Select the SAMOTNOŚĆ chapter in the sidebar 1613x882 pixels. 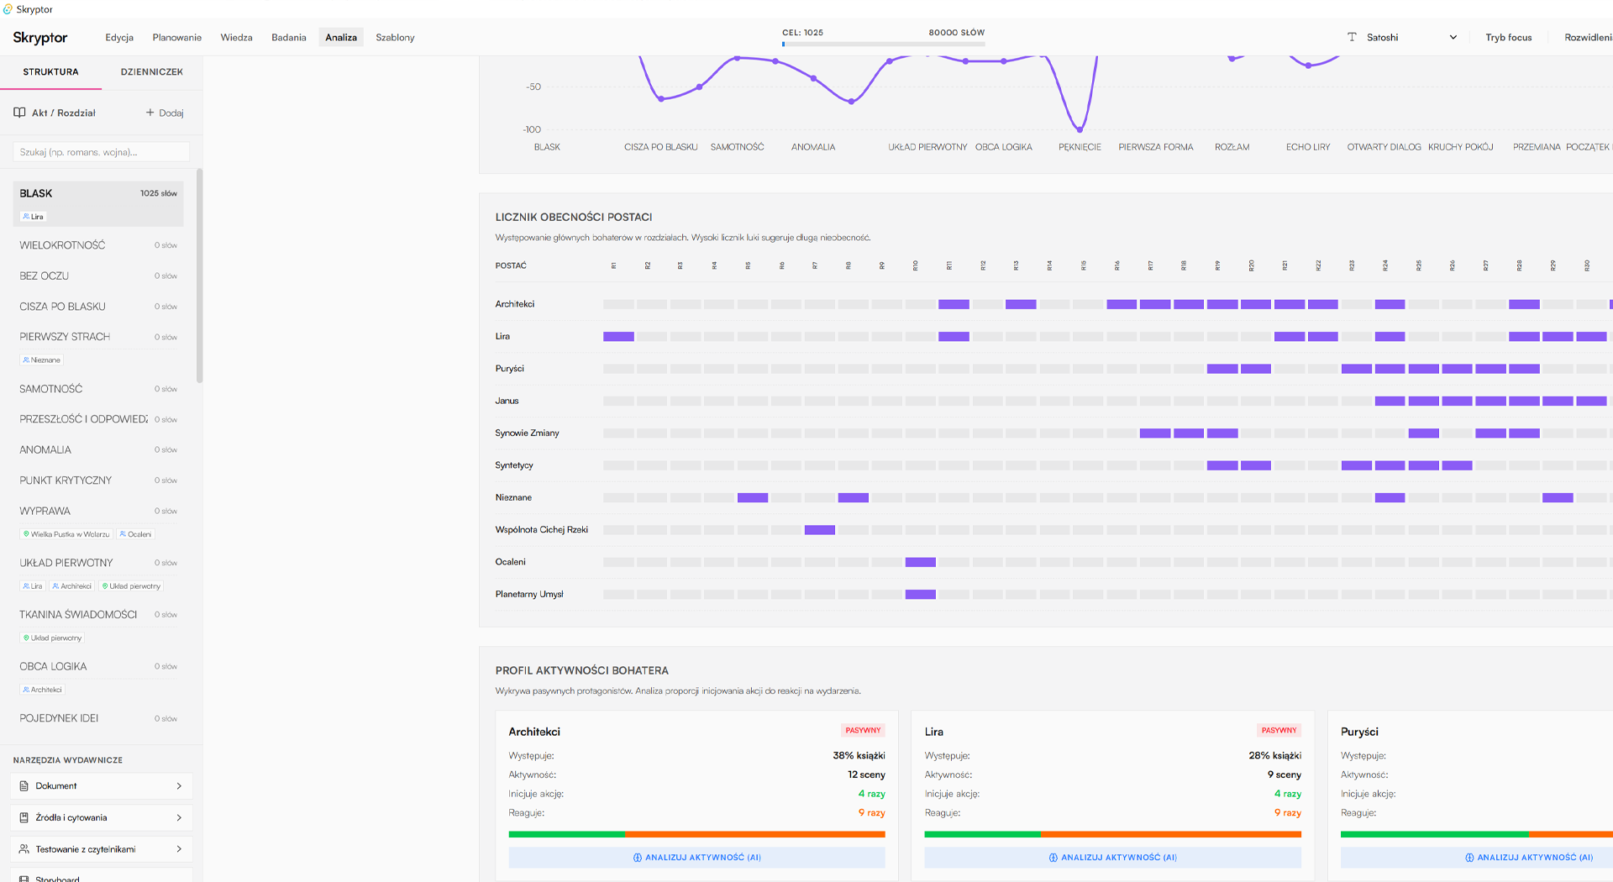pyautogui.click(x=98, y=389)
